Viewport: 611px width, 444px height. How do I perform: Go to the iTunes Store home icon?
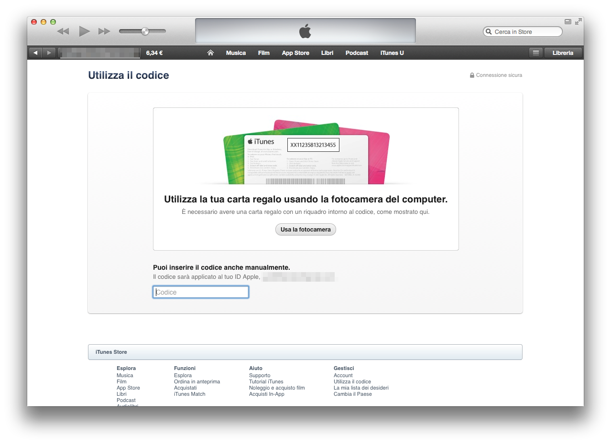pos(210,53)
